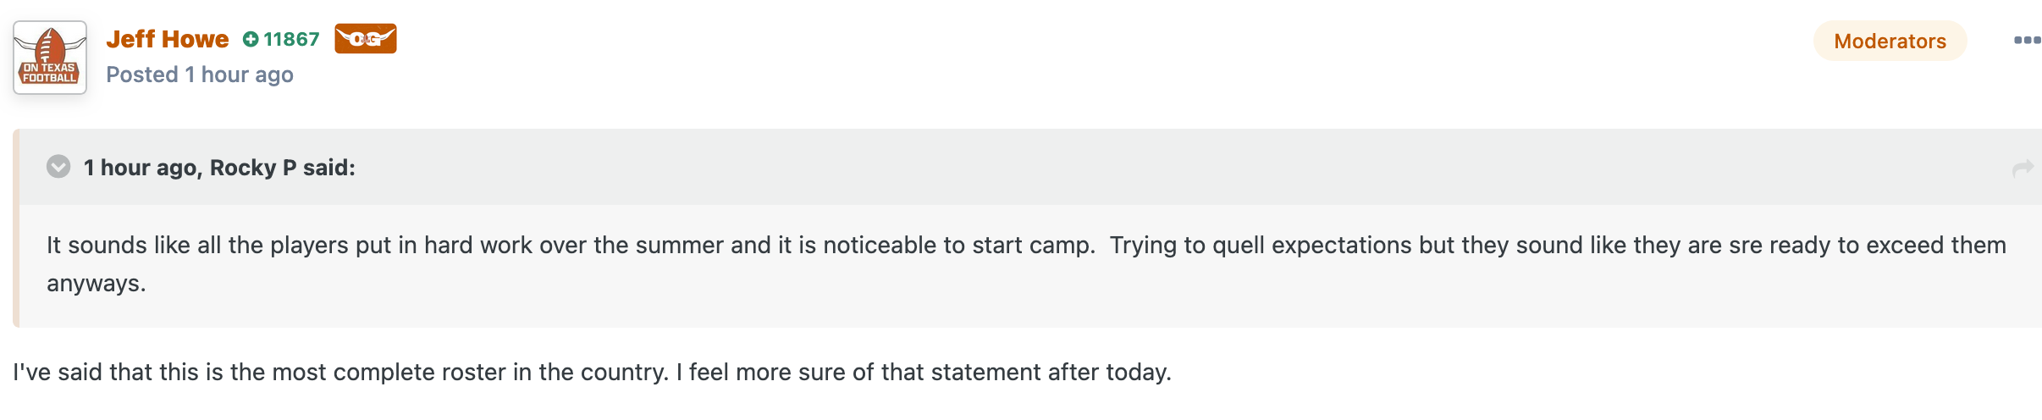The width and height of the screenshot is (2042, 420).
Task: Click the quote block's orange left border
Action: [x=16, y=229]
